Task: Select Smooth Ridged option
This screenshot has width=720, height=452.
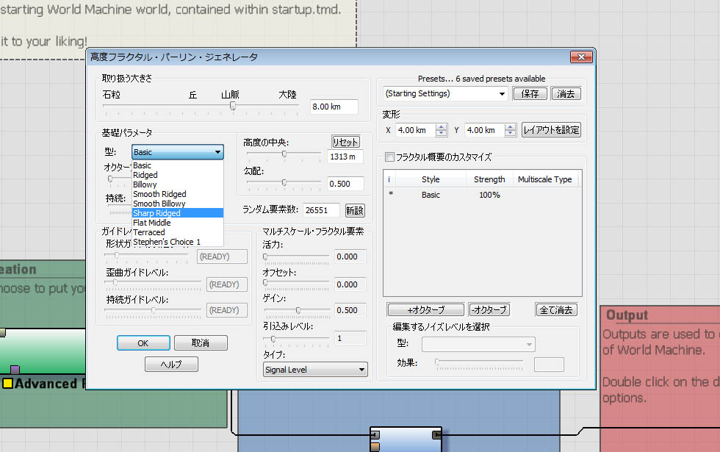Action: [x=177, y=194]
